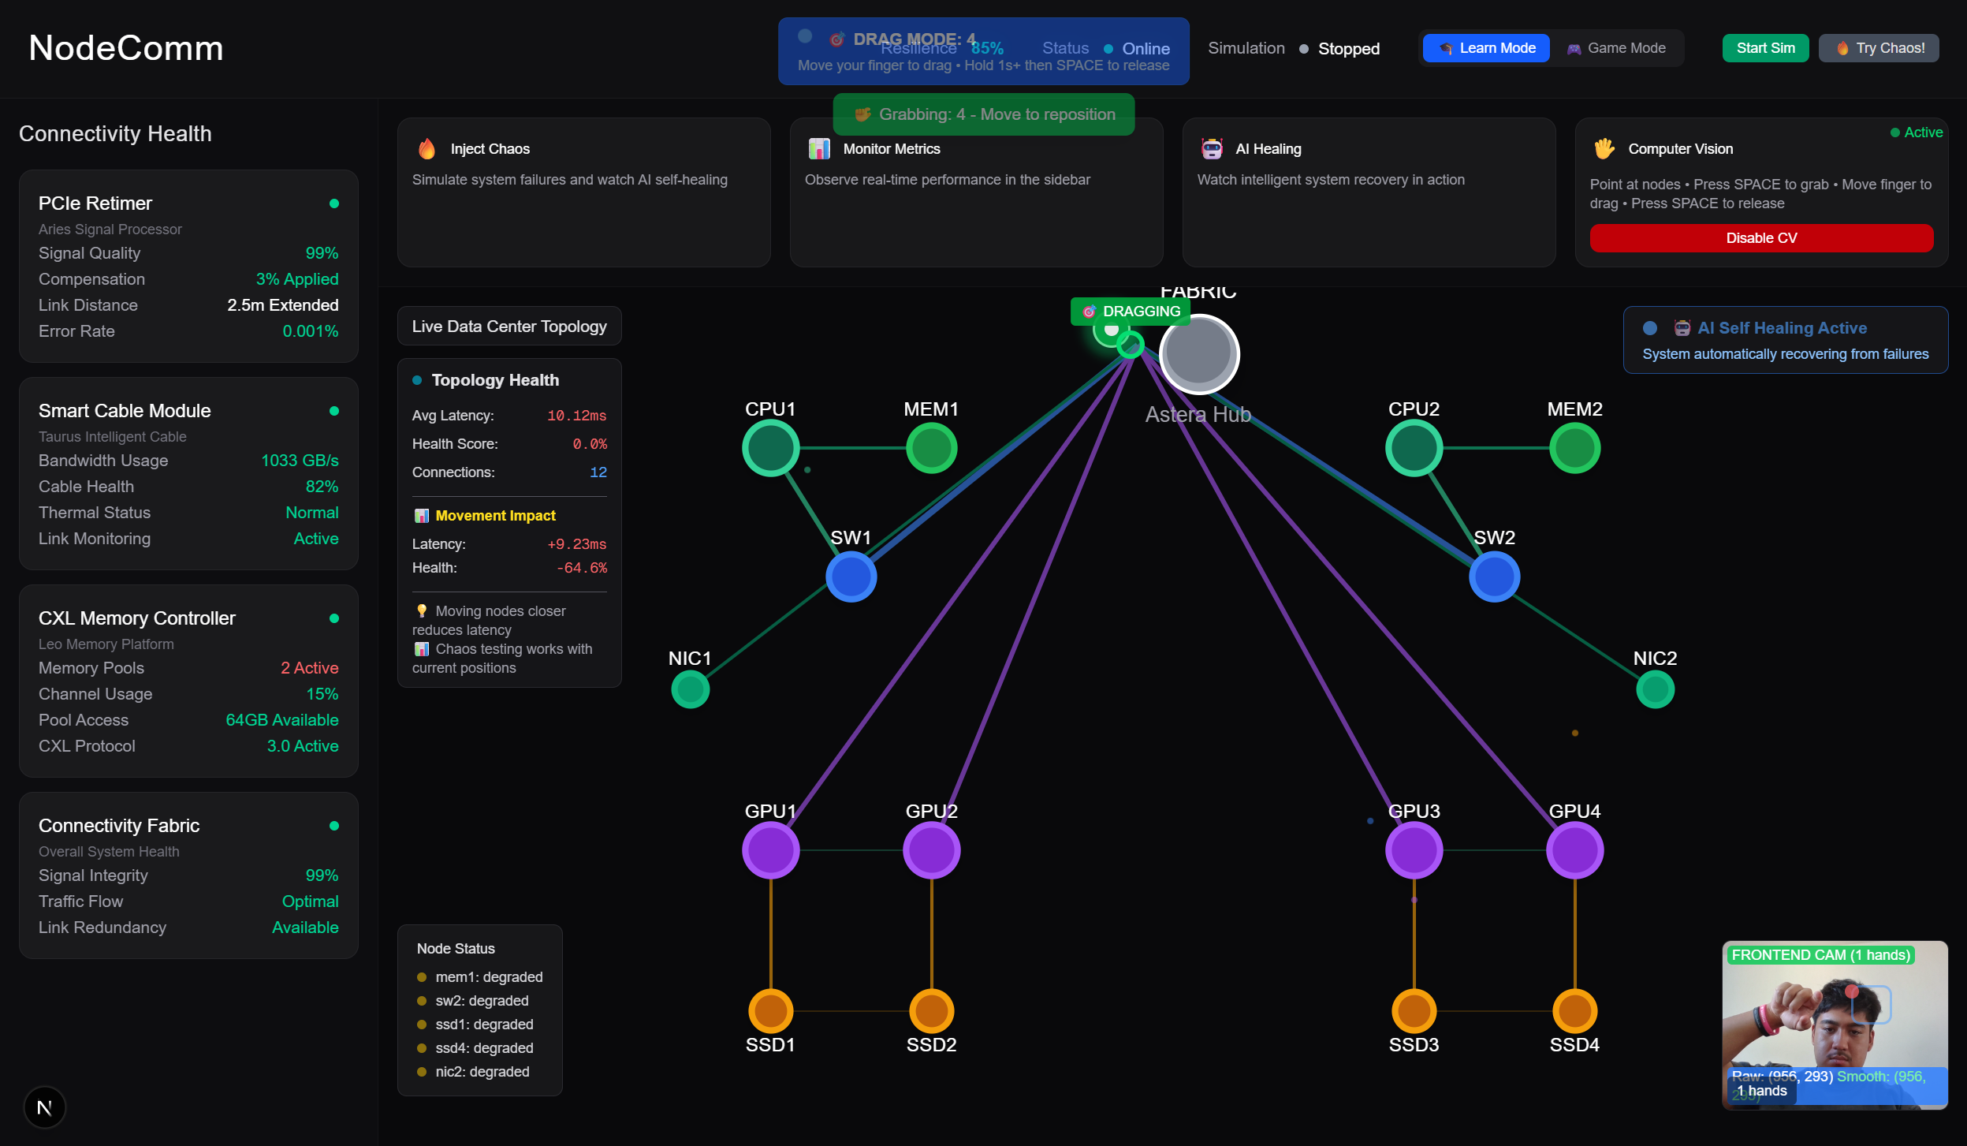Open the Next.js N icon bottom left
The height and width of the screenshot is (1146, 1967).
coord(45,1107)
